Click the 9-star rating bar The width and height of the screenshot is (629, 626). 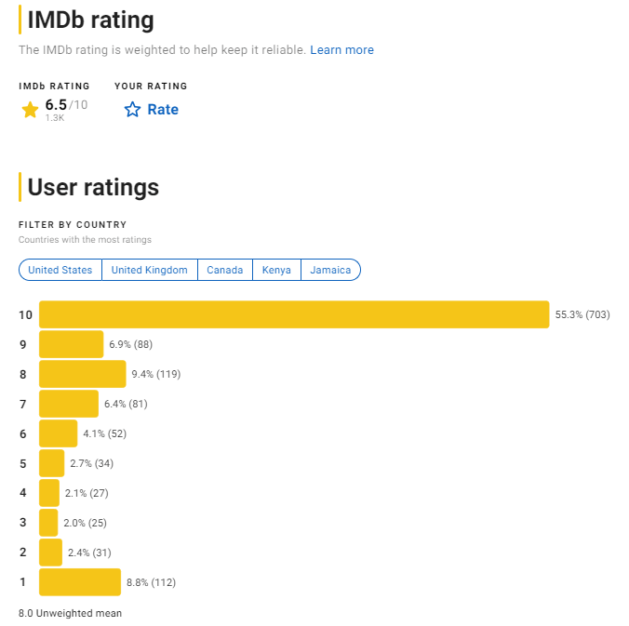point(71,344)
